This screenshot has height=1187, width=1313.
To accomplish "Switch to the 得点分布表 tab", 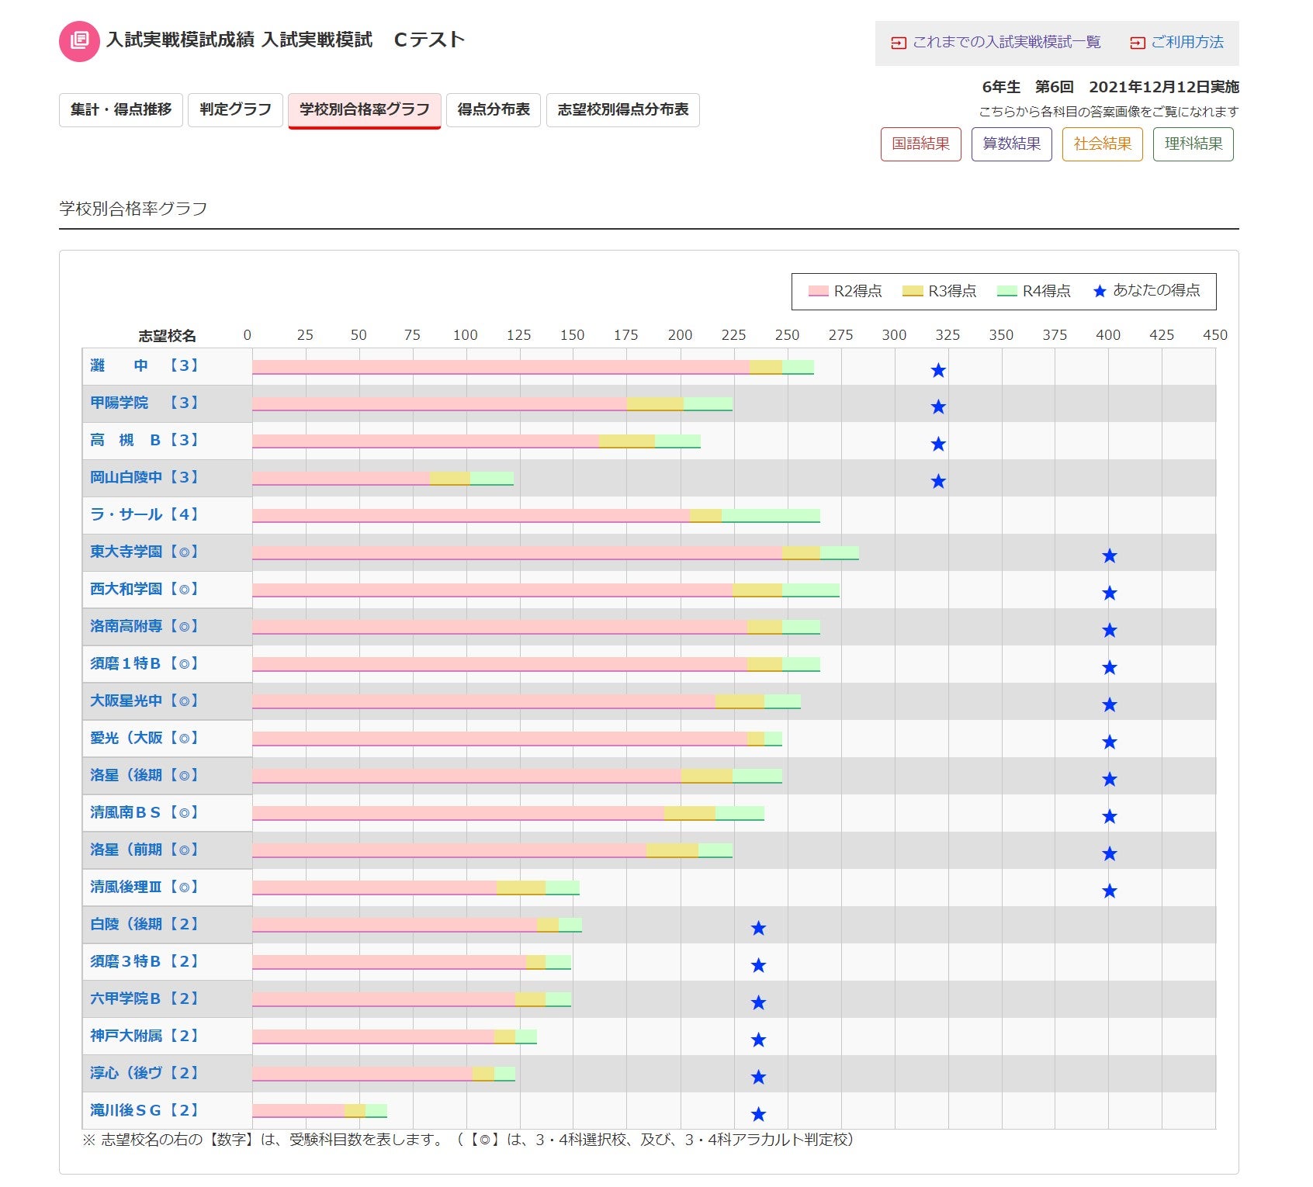I will (493, 110).
